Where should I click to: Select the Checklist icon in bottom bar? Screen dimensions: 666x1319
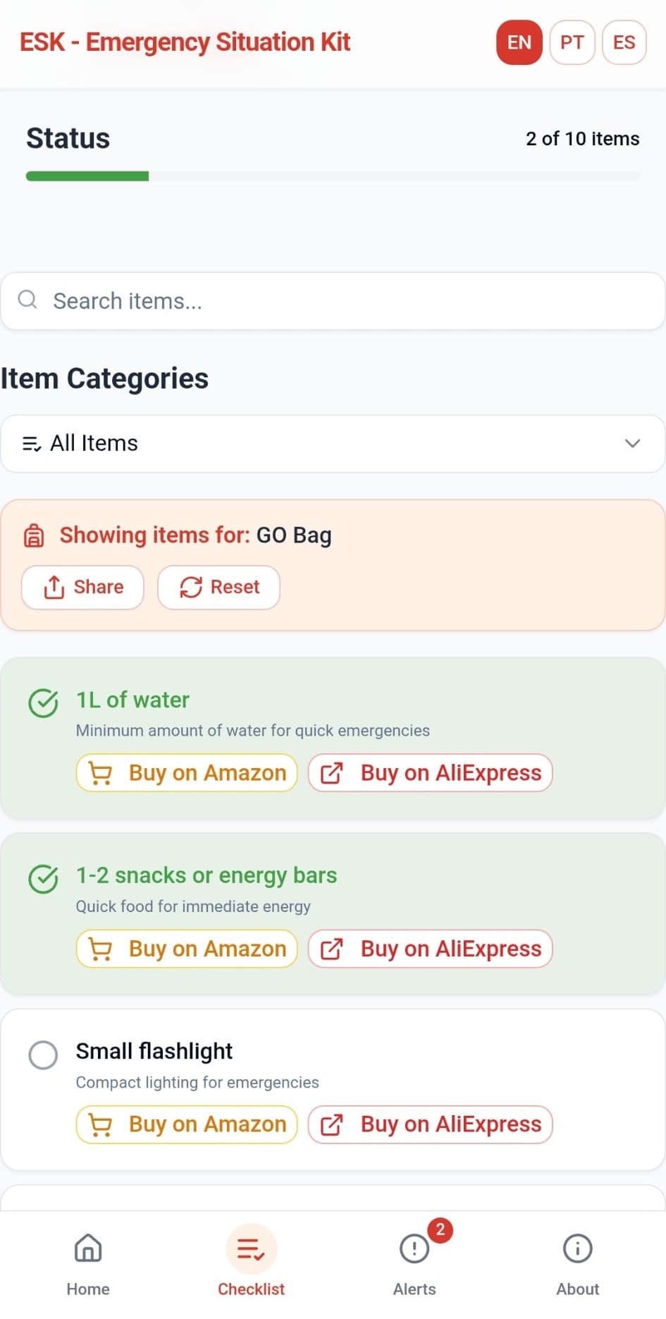(x=251, y=1248)
